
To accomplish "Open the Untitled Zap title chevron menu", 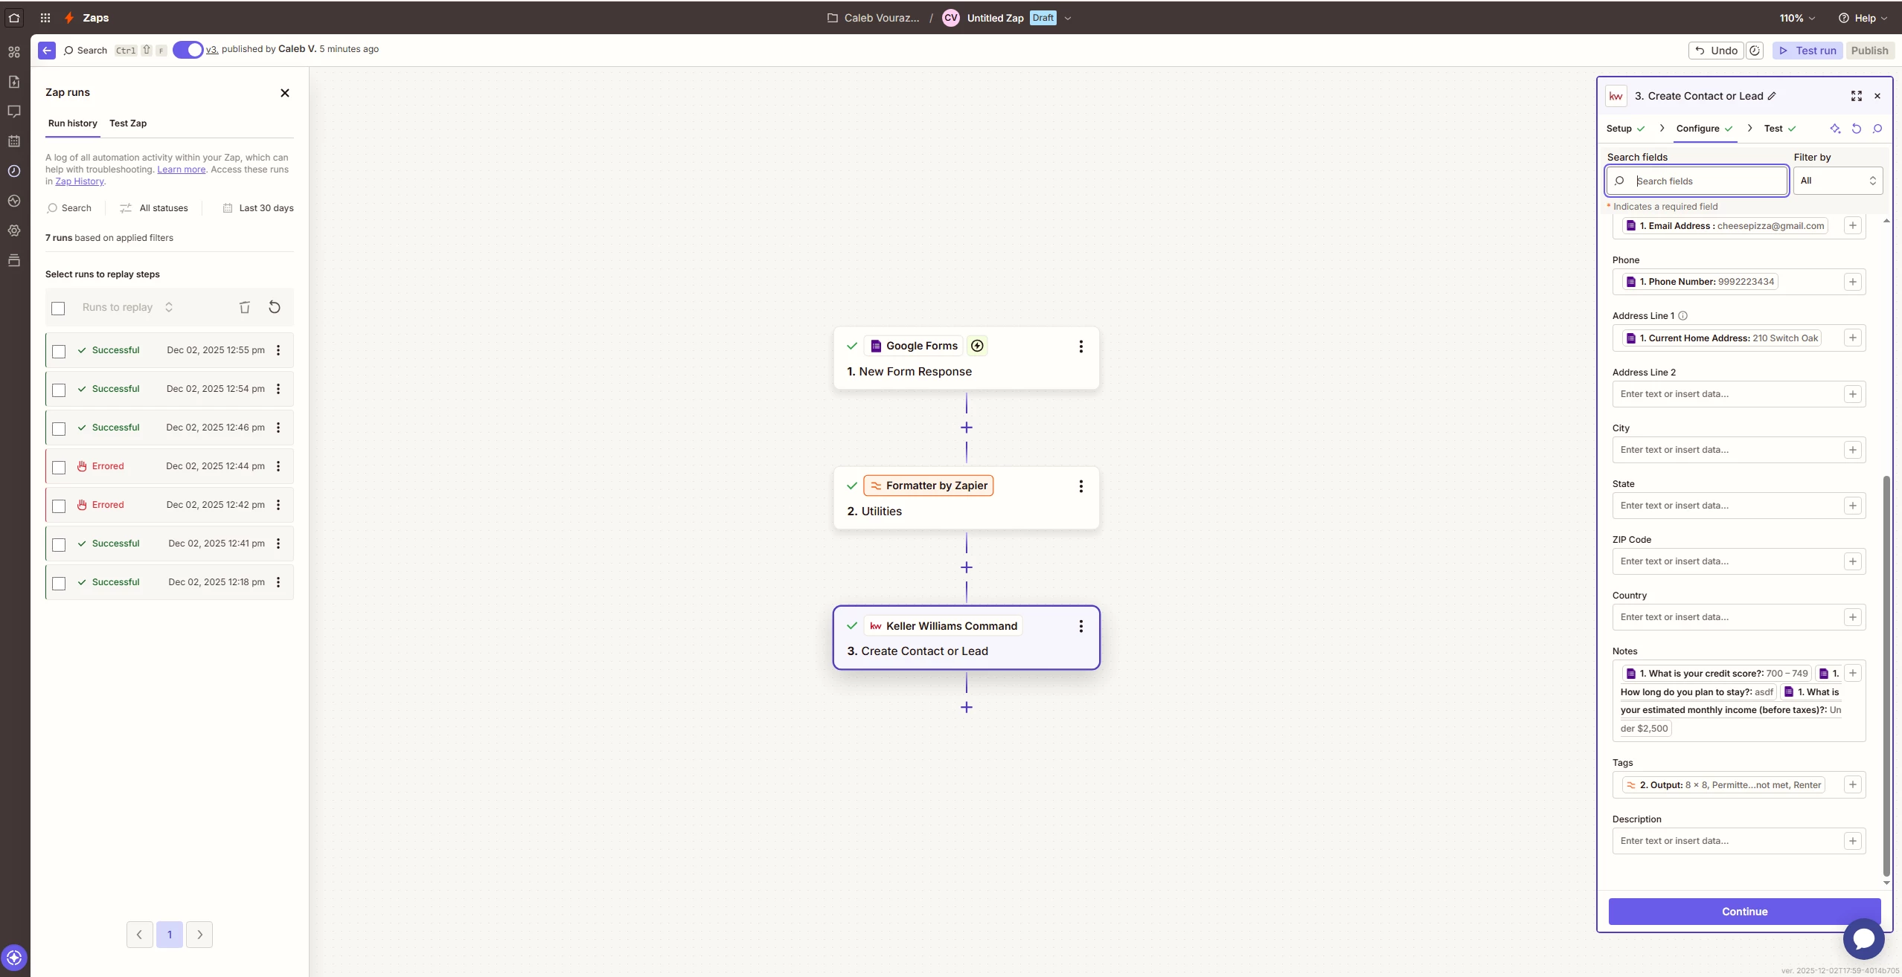I will (1068, 18).
